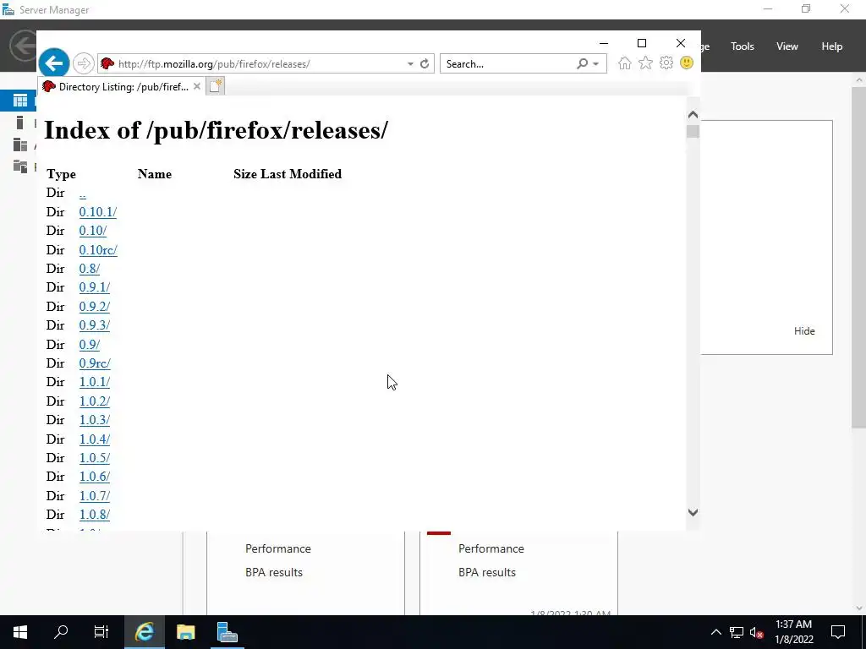
Task: Open Action Center notifications icon
Action: (838, 632)
